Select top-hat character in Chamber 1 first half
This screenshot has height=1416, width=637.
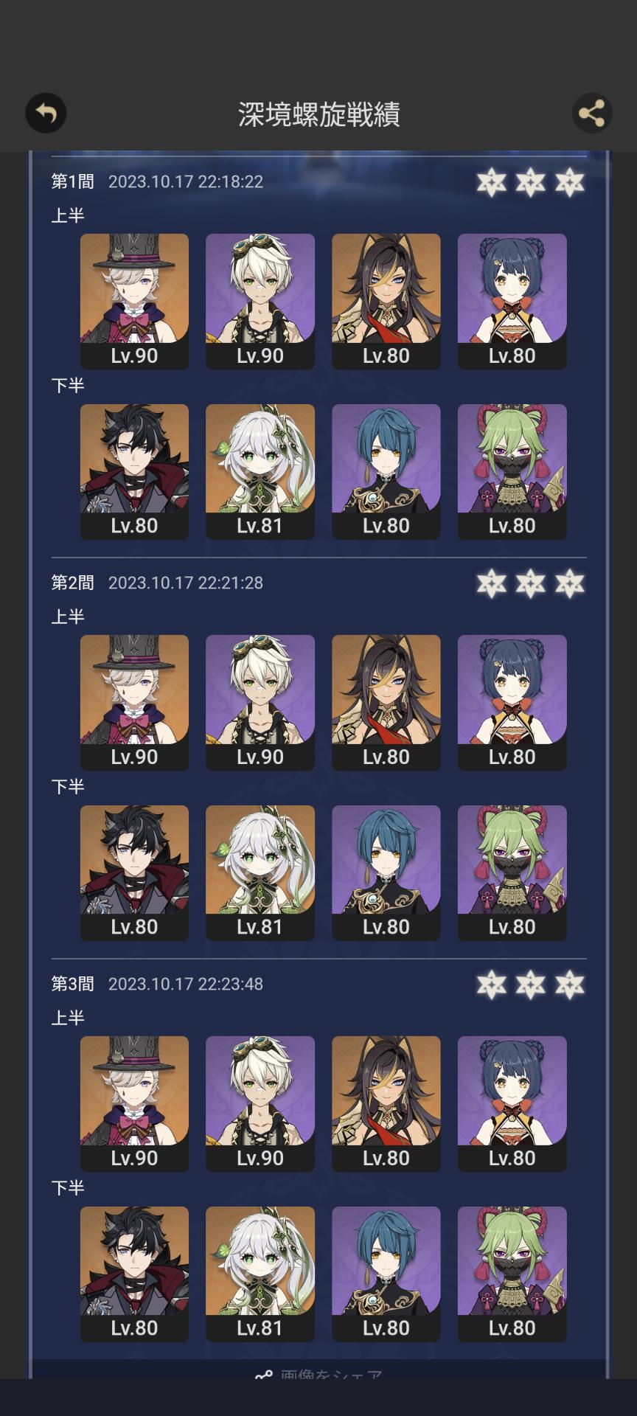coord(134,301)
